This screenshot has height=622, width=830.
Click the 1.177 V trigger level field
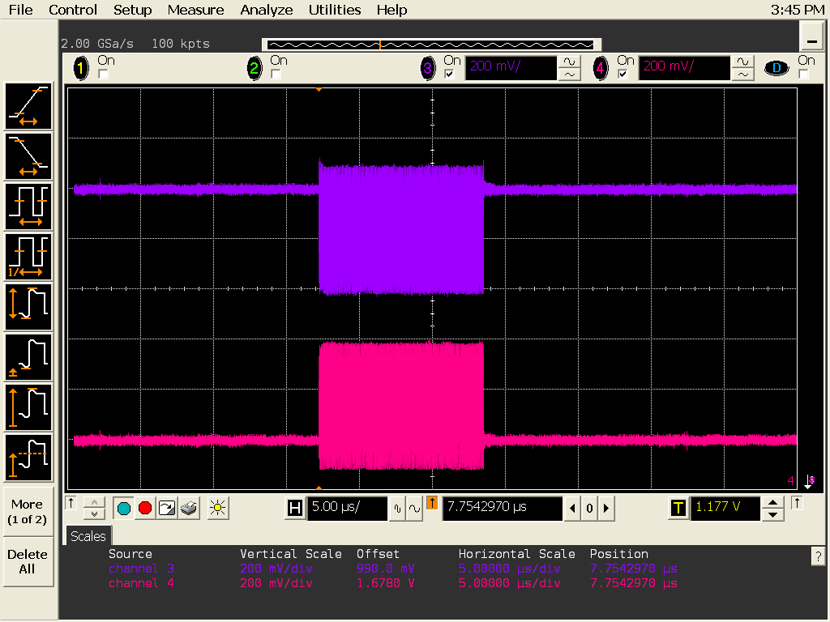[x=725, y=509]
